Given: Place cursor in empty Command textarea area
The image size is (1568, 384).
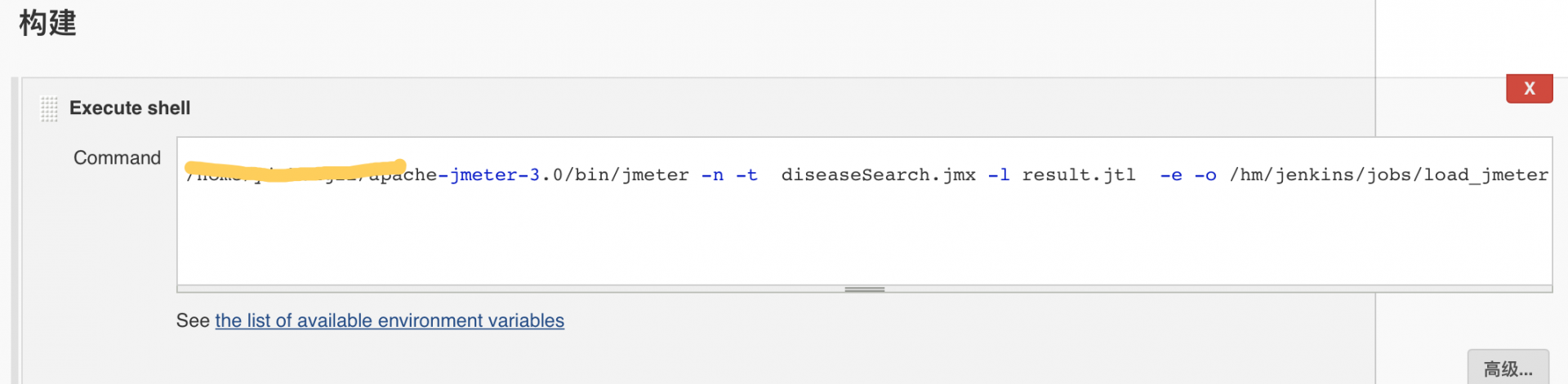Looking at the screenshot, I should click(x=864, y=236).
